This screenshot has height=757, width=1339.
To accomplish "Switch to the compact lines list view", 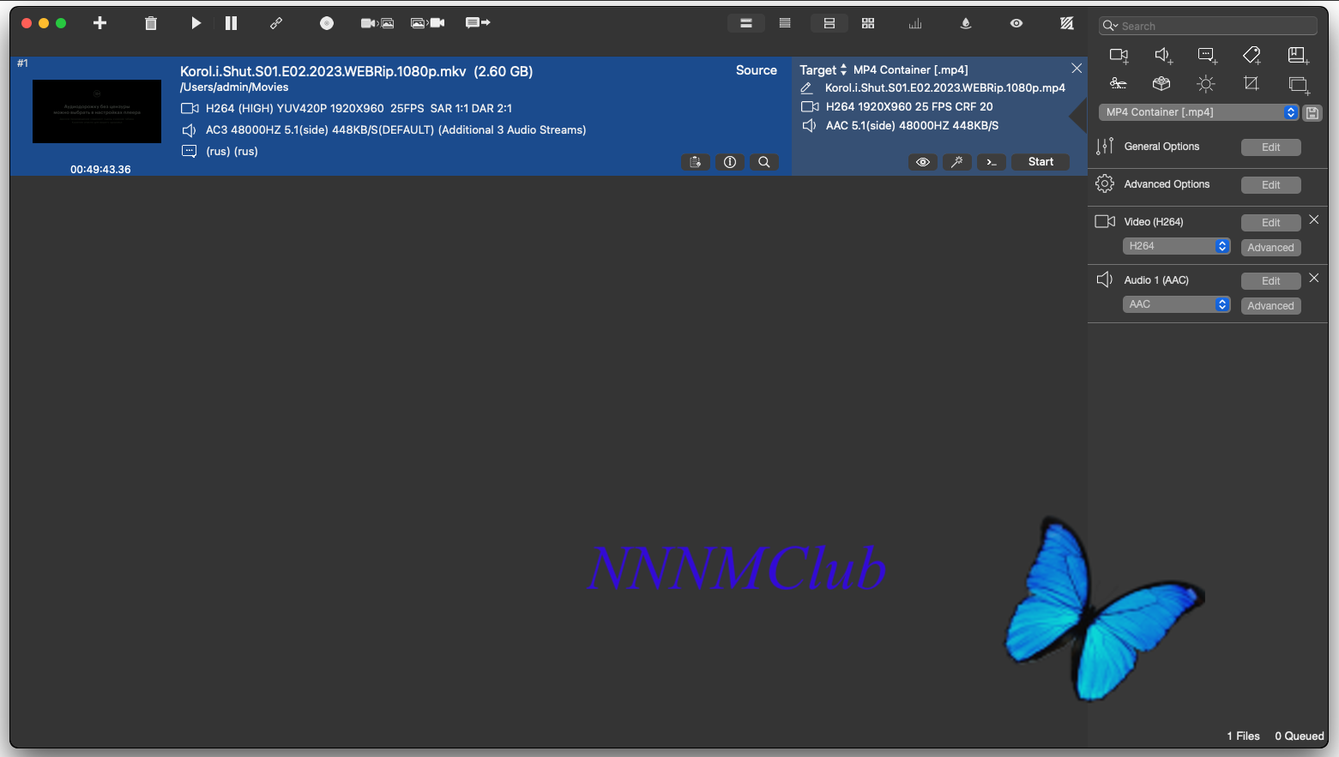I will click(x=785, y=23).
